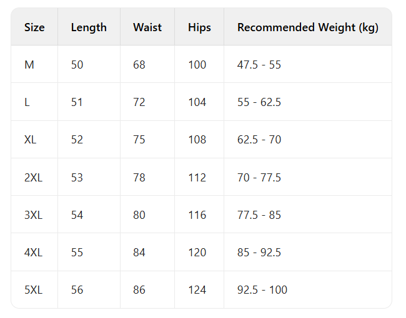The width and height of the screenshot is (406, 318).
Task: Click waist value 84
Action: click(x=139, y=253)
